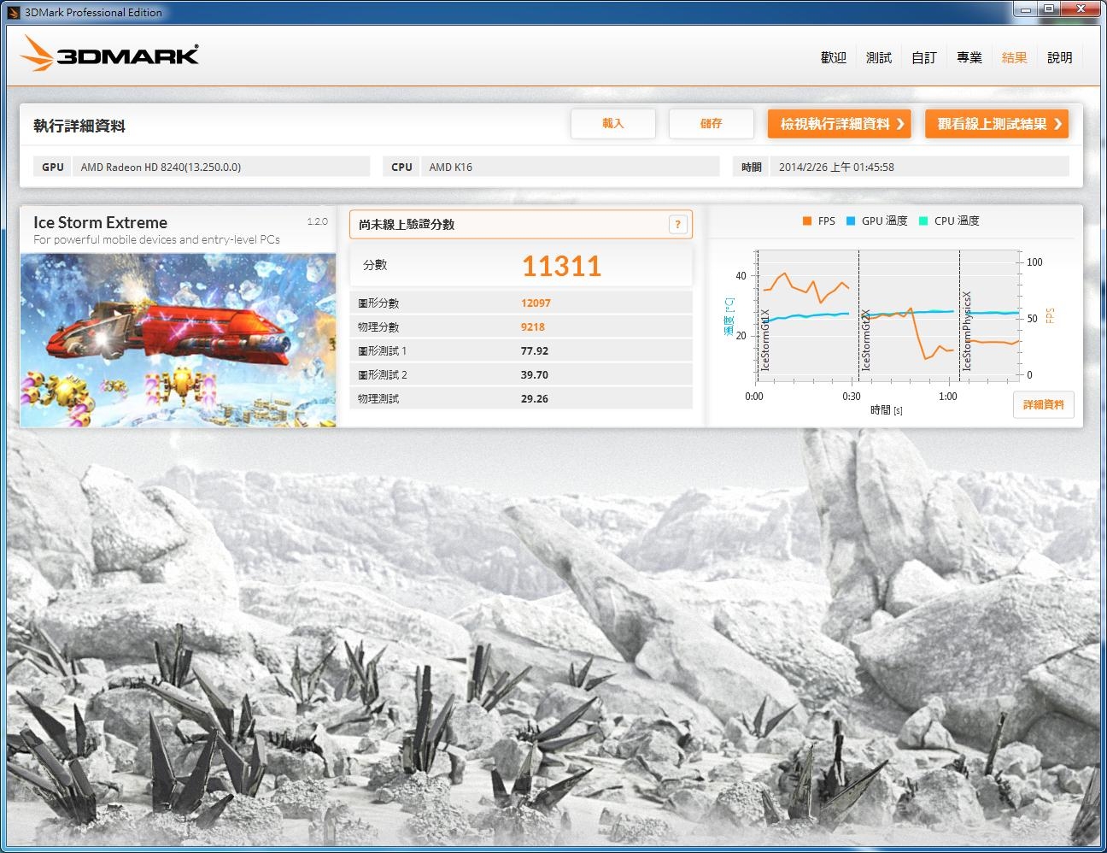The height and width of the screenshot is (853, 1107).
Task: Click the 0:30 label on time axis
Action: [x=852, y=397]
